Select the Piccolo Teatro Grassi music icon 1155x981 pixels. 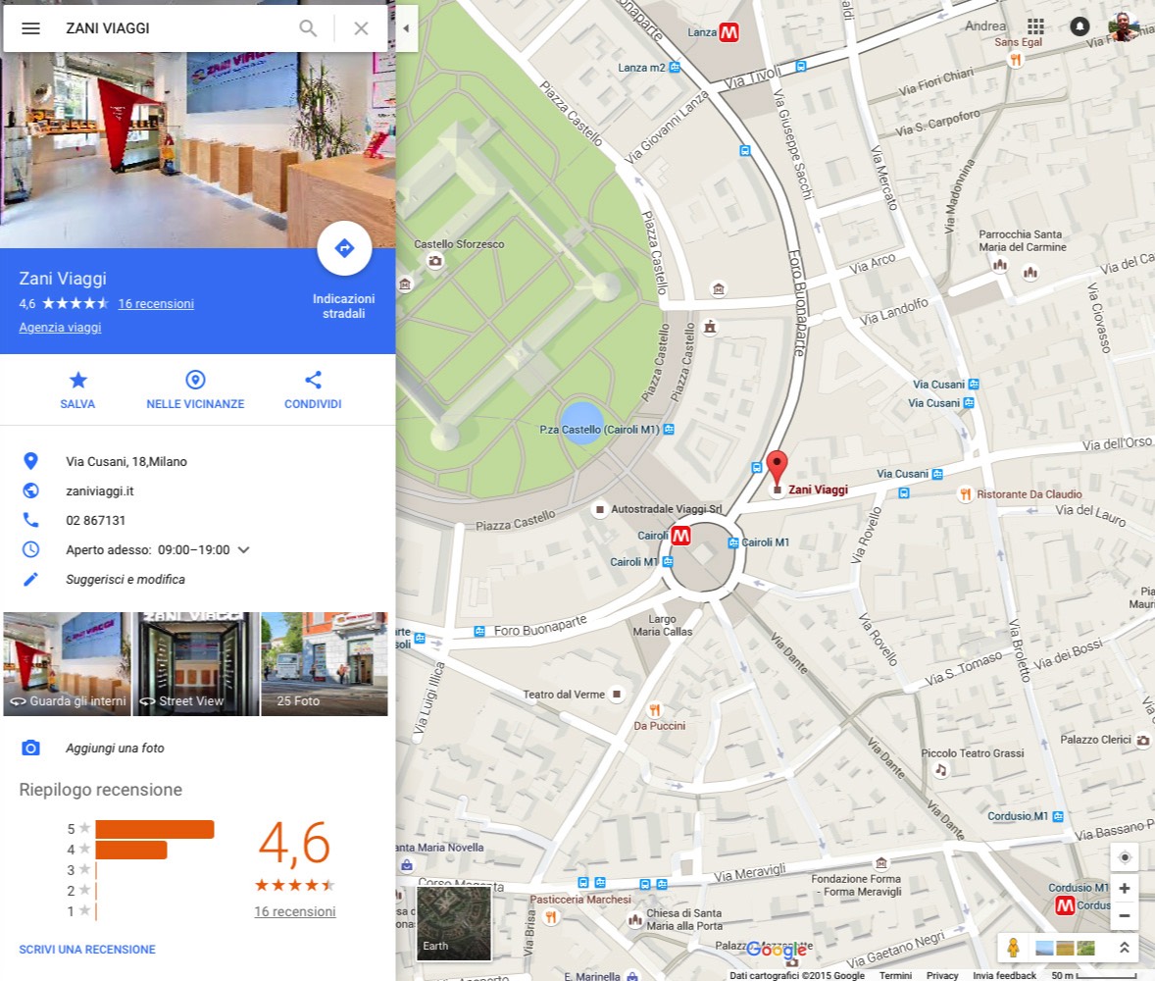tap(940, 770)
